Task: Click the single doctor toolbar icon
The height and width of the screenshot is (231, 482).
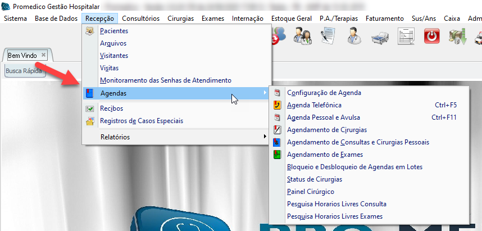Action: (356, 37)
